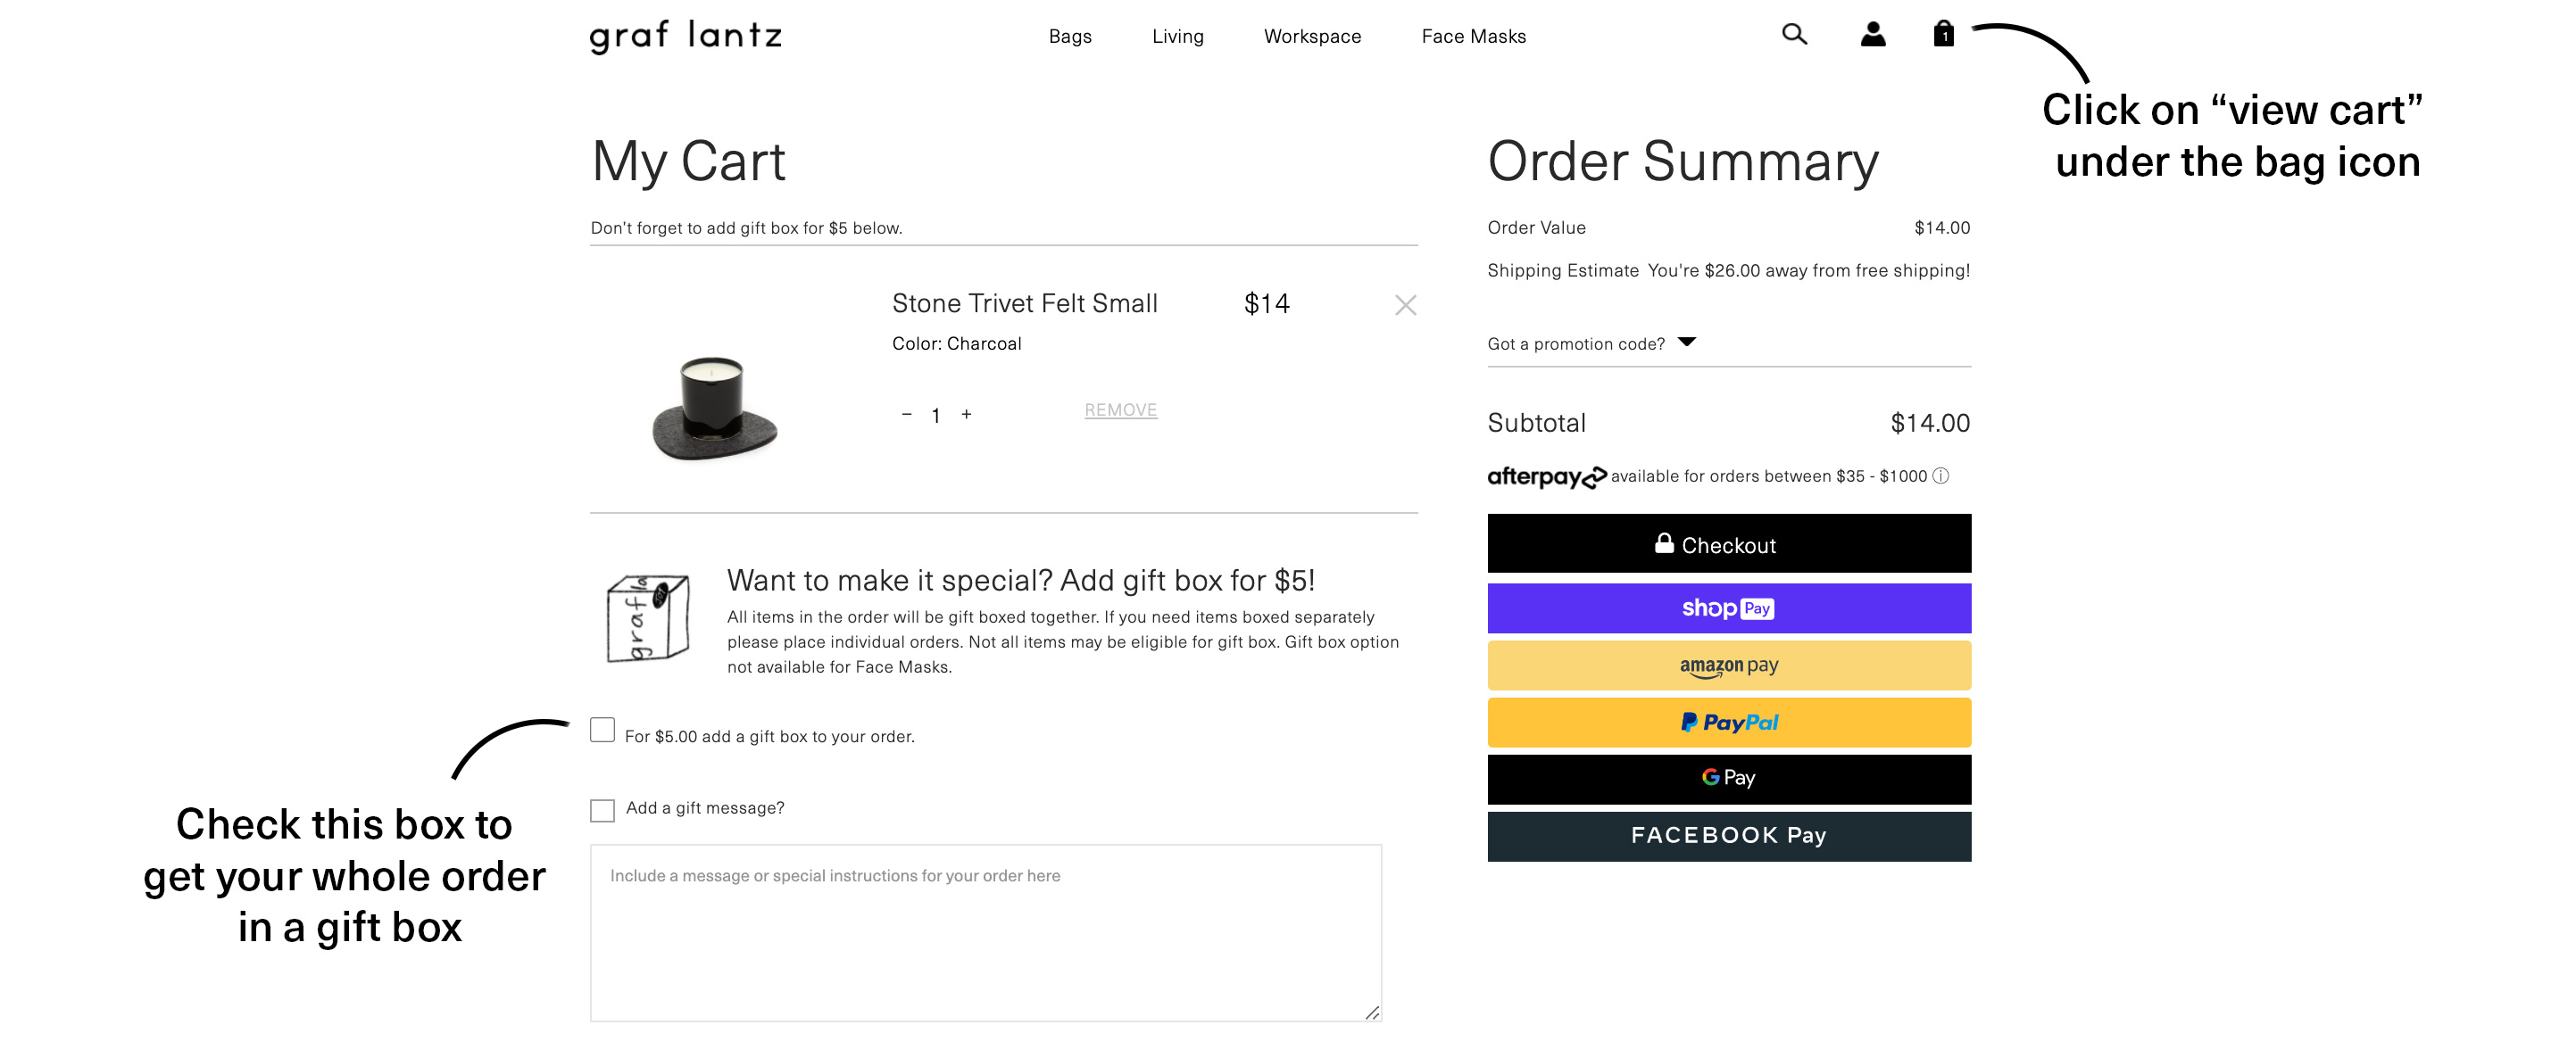The width and height of the screenshot is (2576, 1058).
Task: Open the Bags menu
Action: click(x=1070, y=36)
